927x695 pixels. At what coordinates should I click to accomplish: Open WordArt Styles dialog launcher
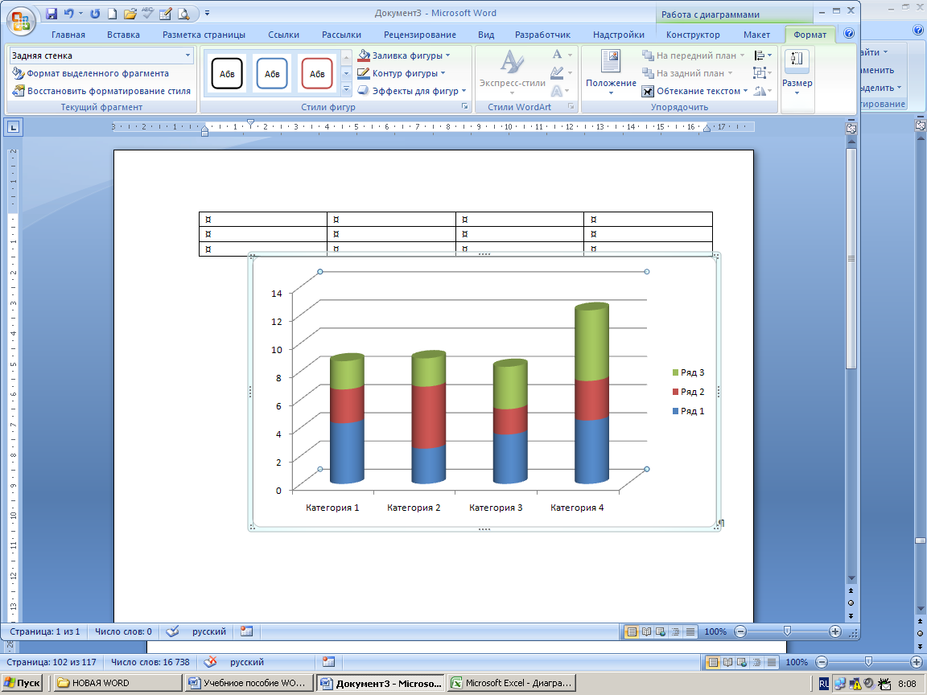click(x=571, y=106)
